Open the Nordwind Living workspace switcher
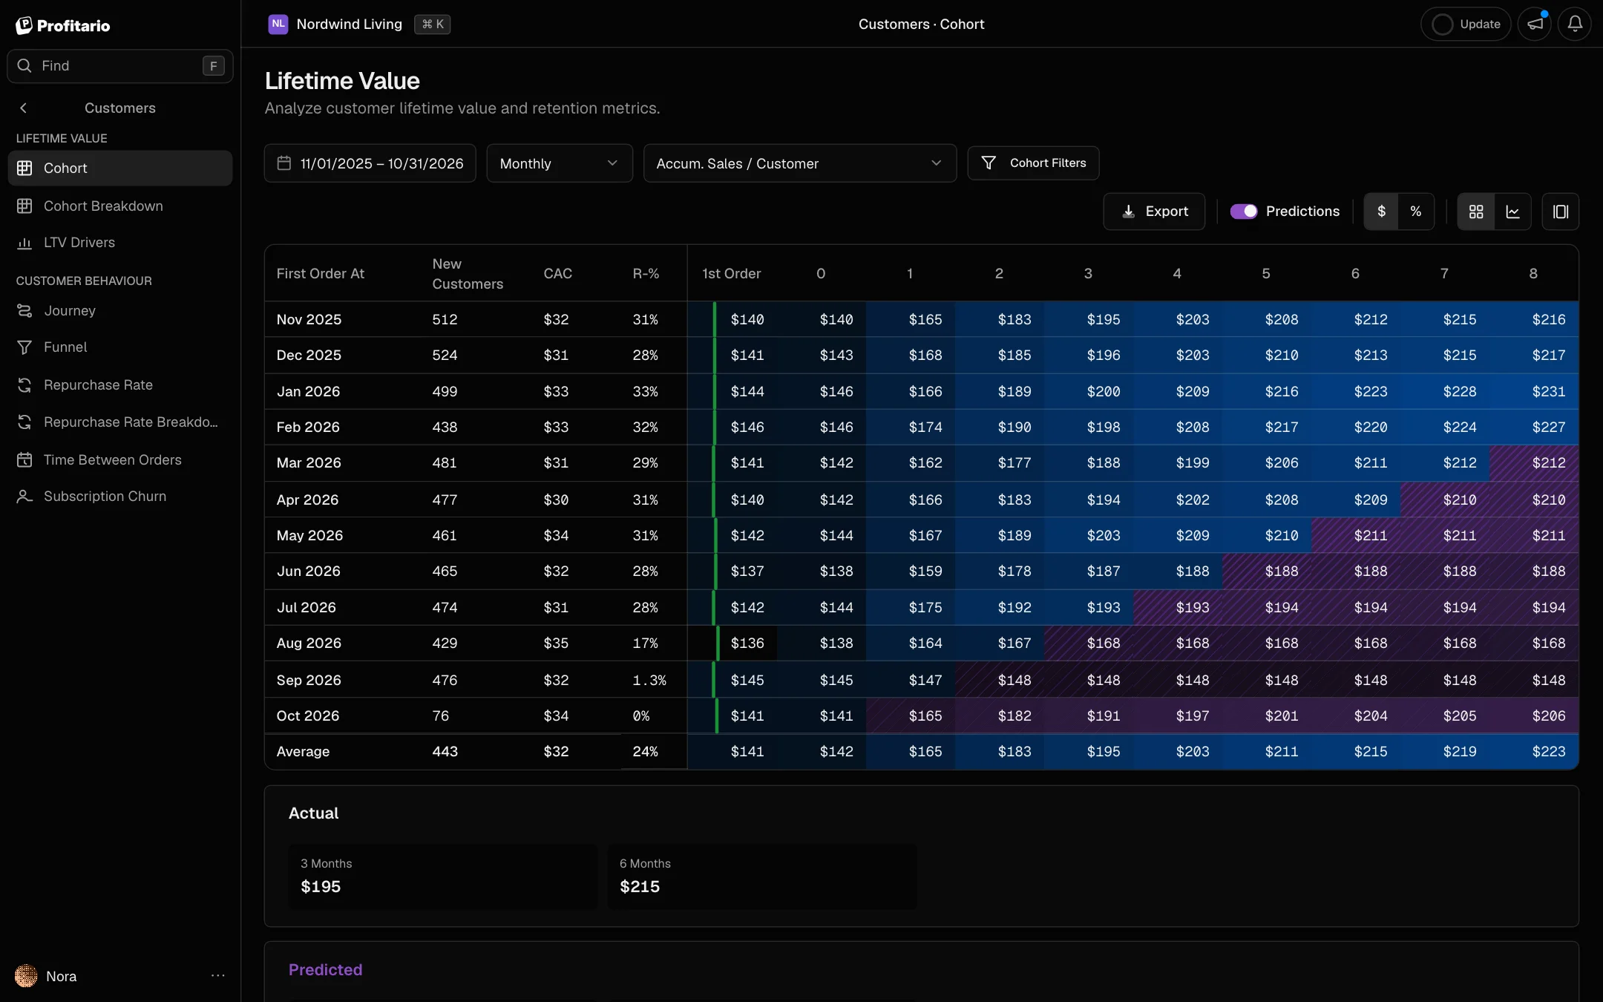This screenshot has width=1603, height=1002. pos(335,24)
